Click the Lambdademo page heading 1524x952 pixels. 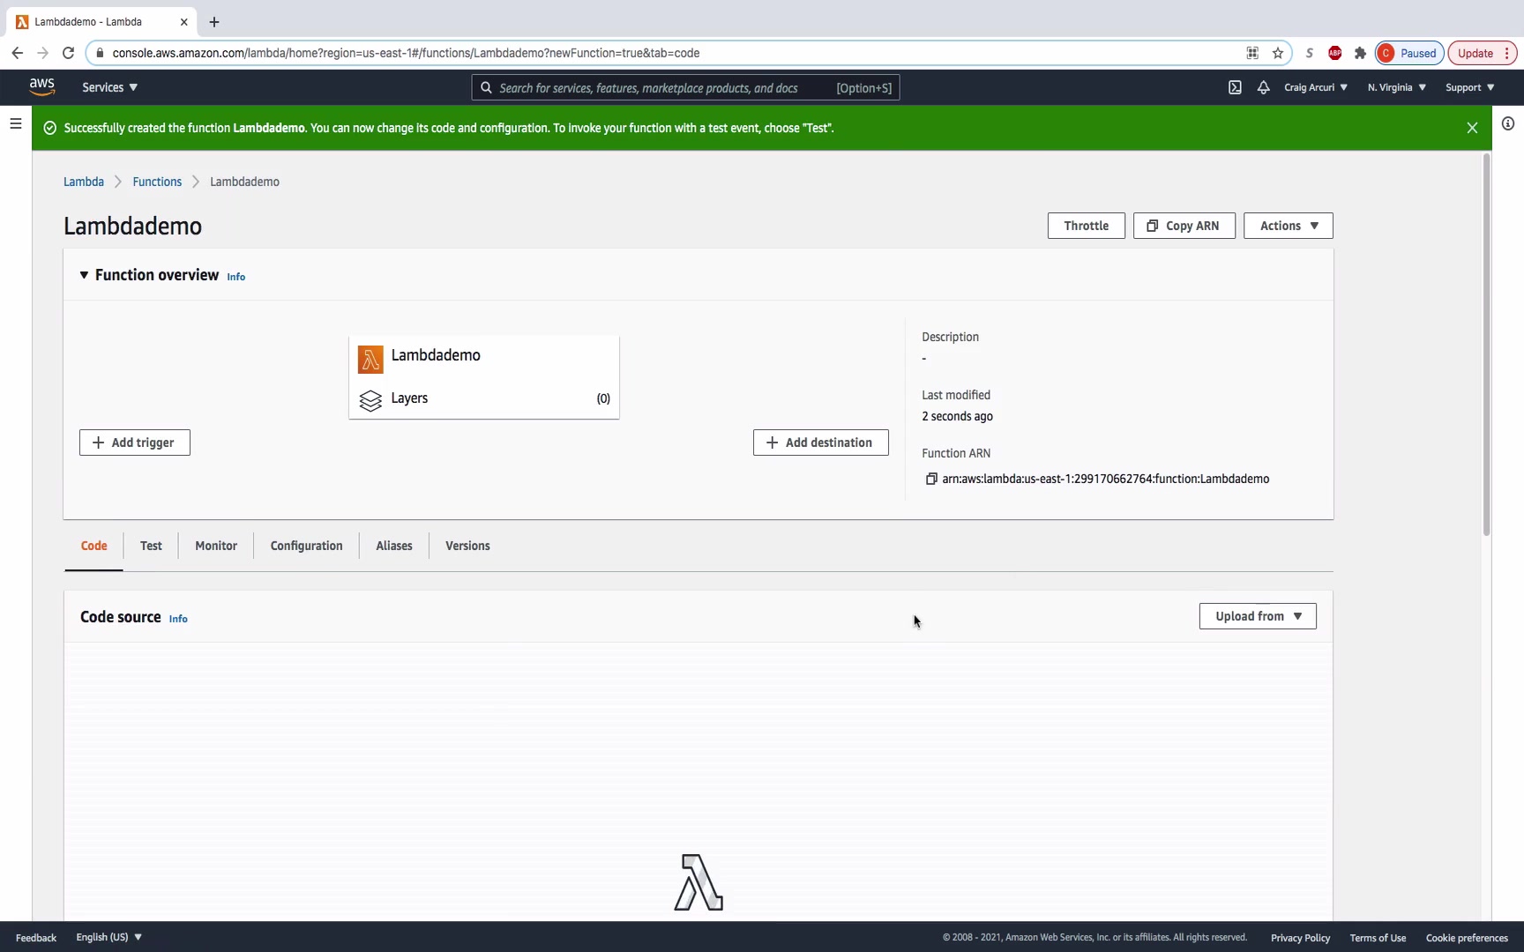(x=132, y=227)
